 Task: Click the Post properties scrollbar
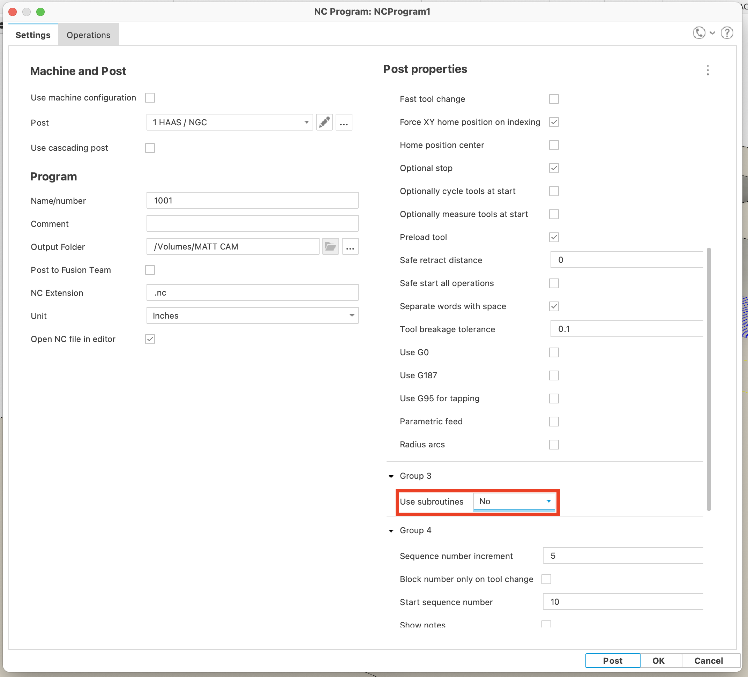pyautogui.click(x=709, y=379)
